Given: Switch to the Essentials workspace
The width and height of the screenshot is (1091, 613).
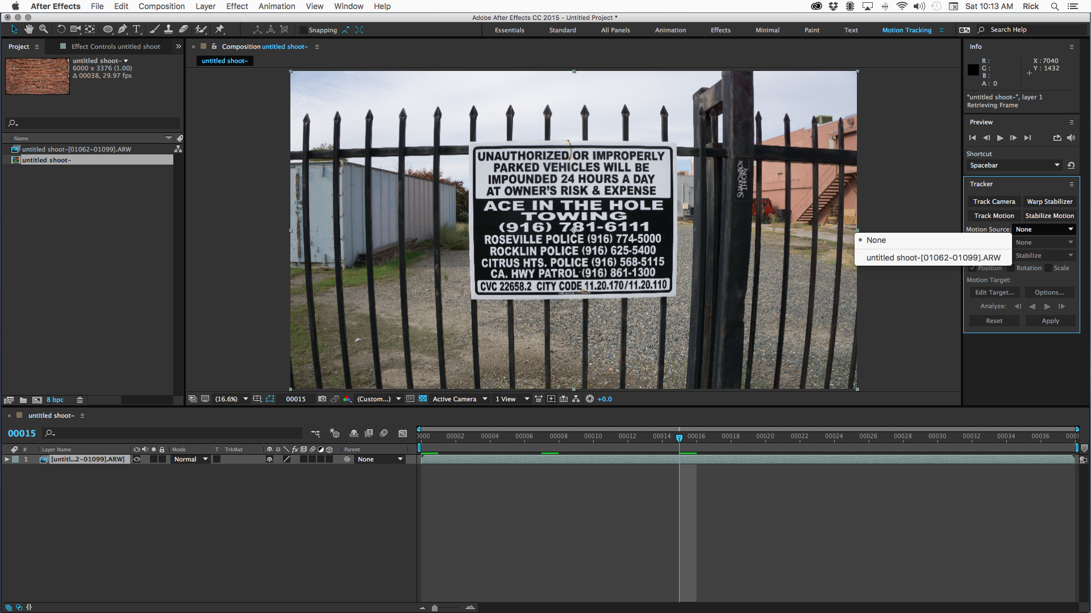Looking at the screenshot, I should (509, 30).
